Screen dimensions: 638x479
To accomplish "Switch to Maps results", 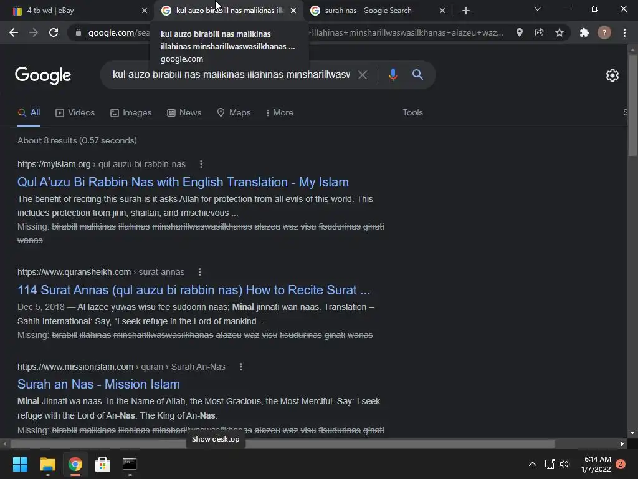I will click(x=234, y=112).
